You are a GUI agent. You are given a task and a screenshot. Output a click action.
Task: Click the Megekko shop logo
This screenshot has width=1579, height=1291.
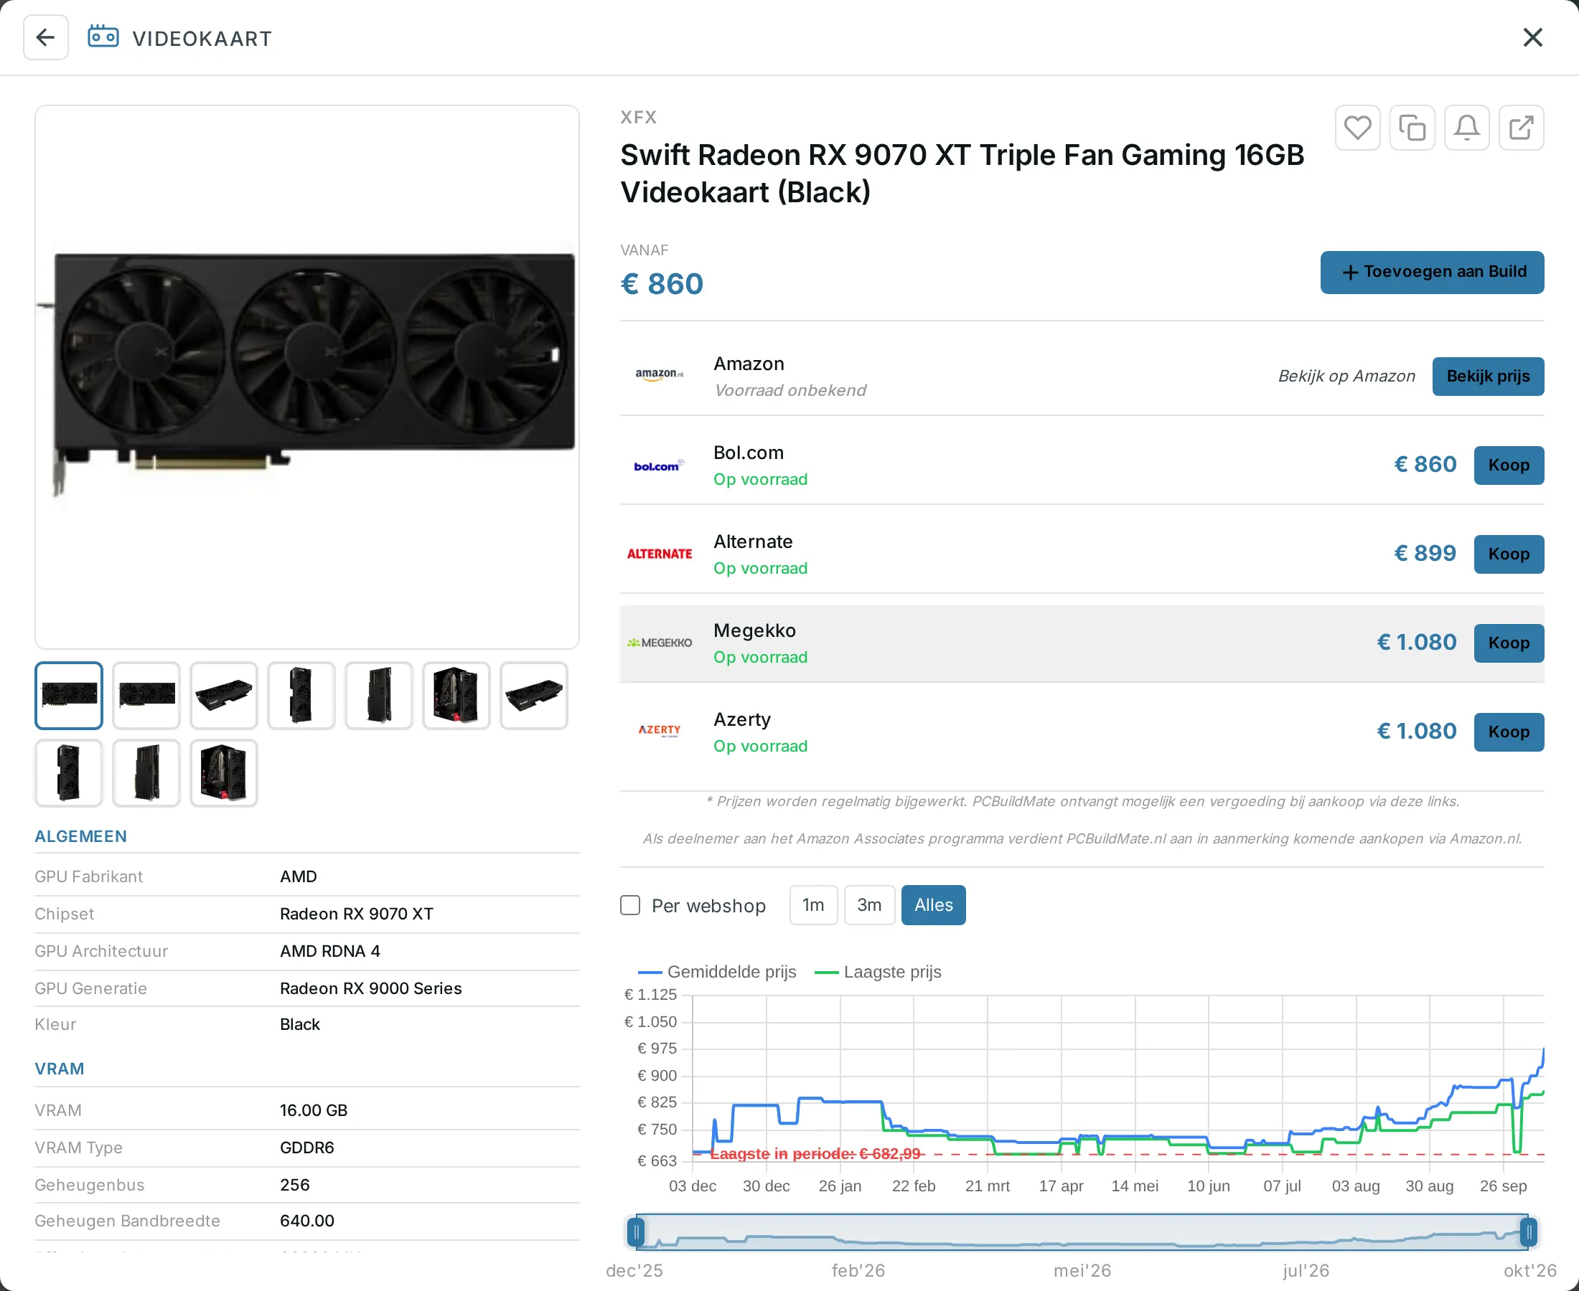660,643
